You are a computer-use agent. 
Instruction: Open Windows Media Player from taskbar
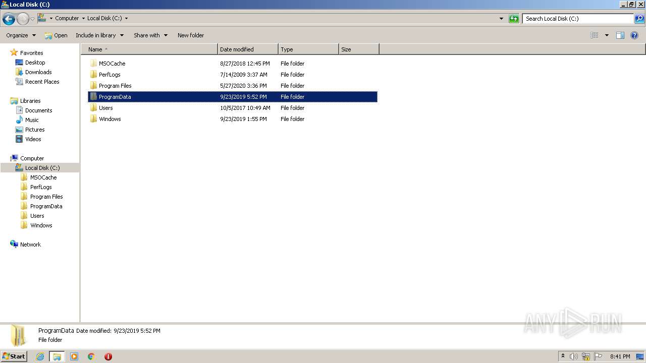pos(74,356)
